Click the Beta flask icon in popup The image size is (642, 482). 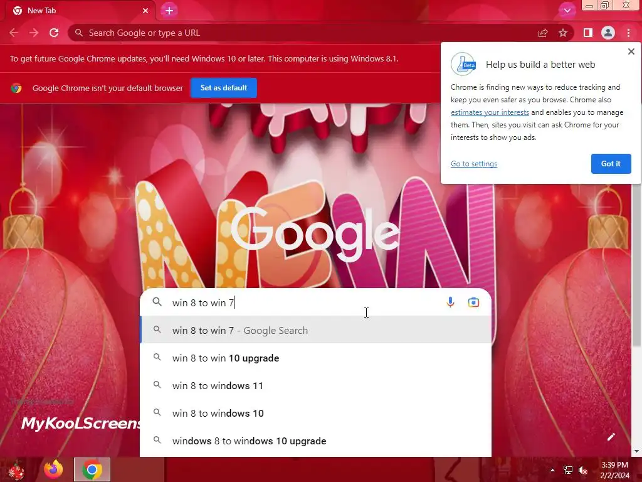point(464,64)
